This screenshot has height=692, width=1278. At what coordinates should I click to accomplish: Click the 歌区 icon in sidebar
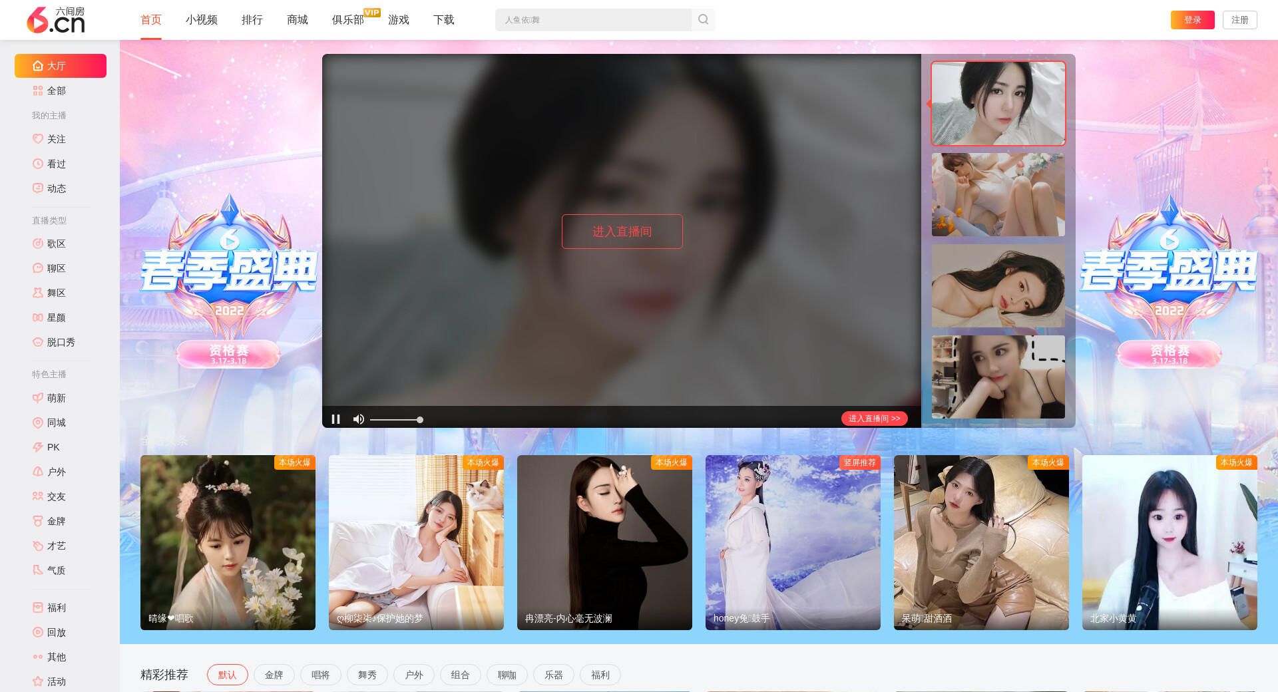(x=38, y=244)
